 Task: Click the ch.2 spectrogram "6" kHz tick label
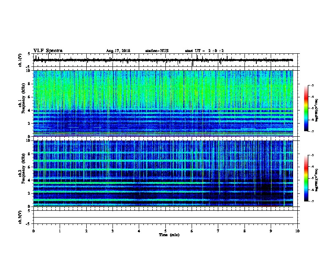29,167
